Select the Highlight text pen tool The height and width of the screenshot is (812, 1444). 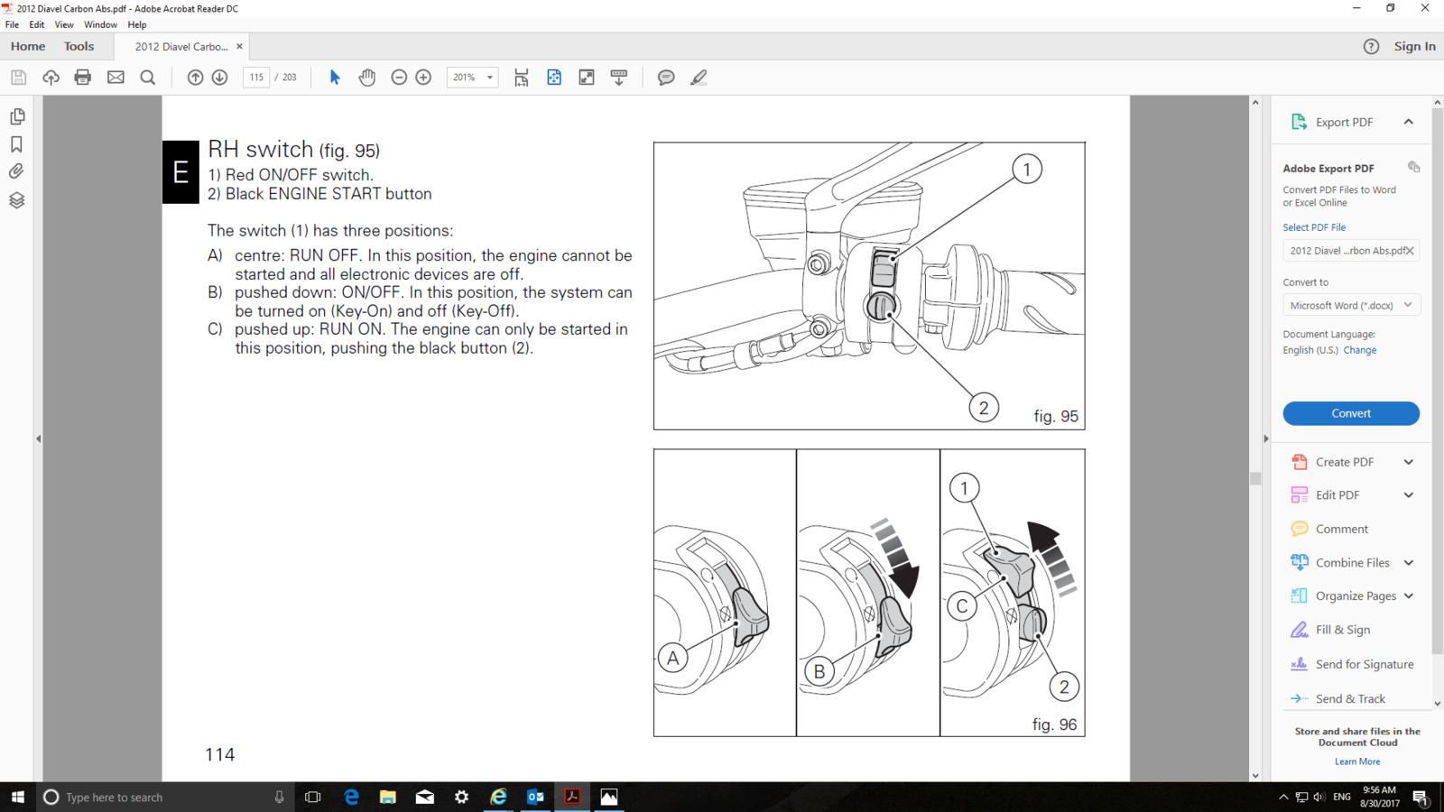point(699,78)
